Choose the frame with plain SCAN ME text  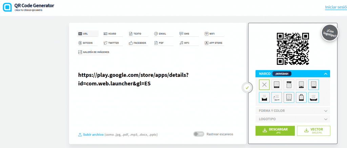289,97
